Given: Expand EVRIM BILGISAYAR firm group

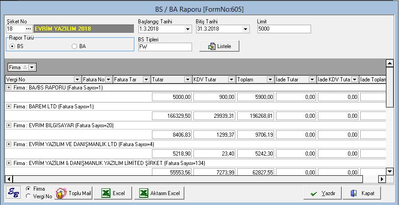Looking at the screenshot, I should pos(9,125).
